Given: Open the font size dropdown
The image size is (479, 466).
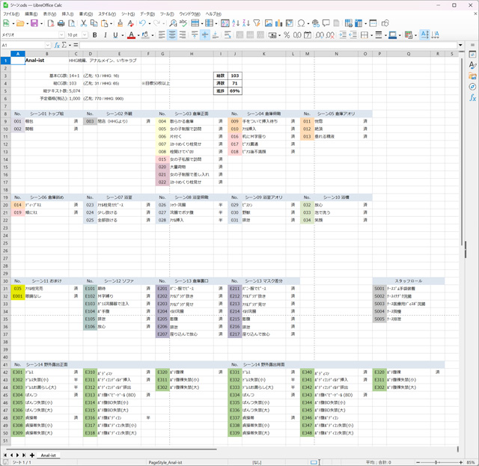Looking at the screenshot, I should click(x=85, y=35).
